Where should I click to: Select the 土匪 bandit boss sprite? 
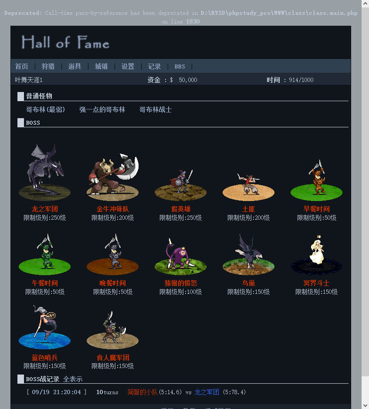coord(248,186)
